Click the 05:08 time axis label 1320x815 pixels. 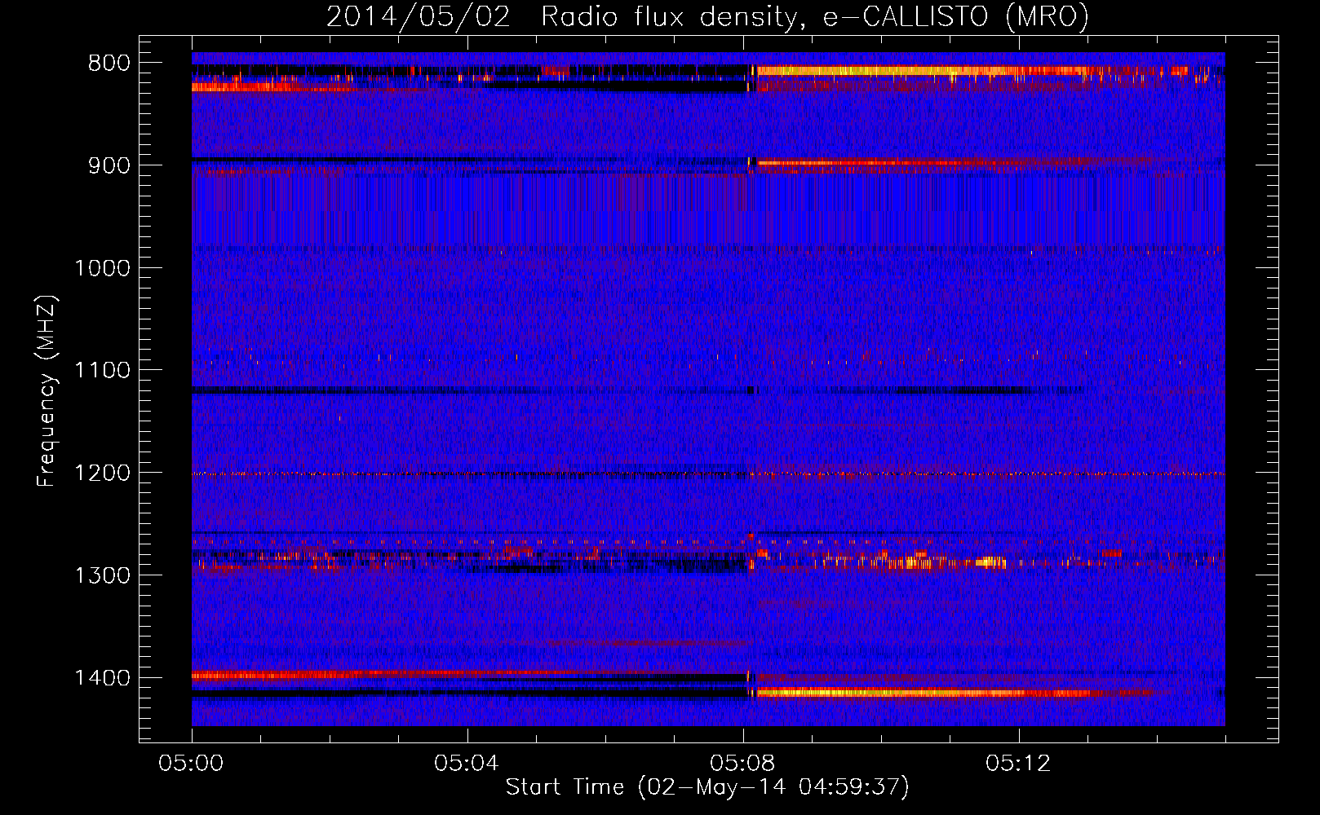tap(743, 764)
